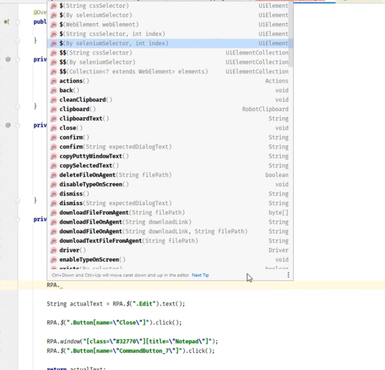Place caret after RPA. in editor
This screenshot has width=385, height=370.
point(60,285)
